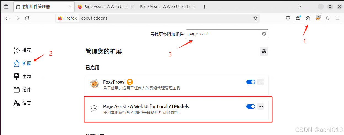Click the 寻找更多附加组件 label

coord(167,34)
